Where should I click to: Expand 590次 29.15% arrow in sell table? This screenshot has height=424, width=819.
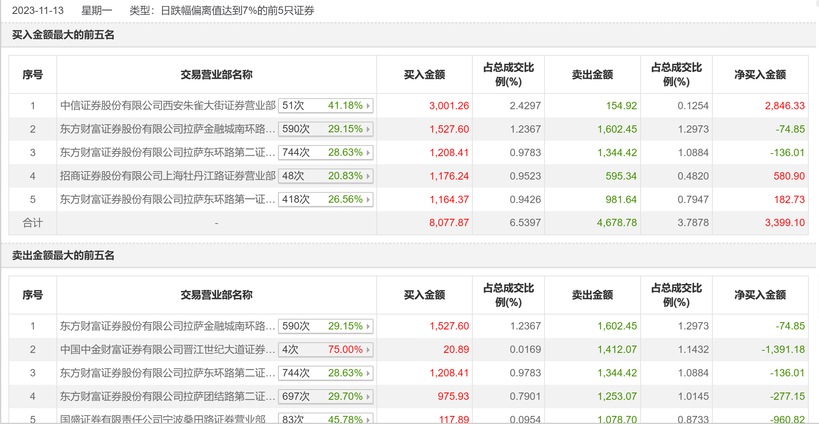pyautogui.click(x=368, y=326)
